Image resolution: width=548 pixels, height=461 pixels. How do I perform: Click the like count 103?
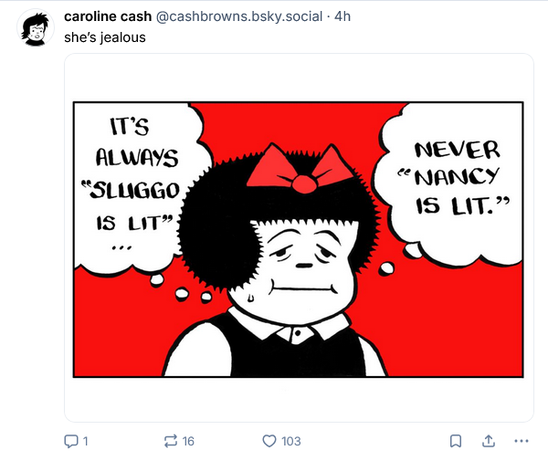290,441
